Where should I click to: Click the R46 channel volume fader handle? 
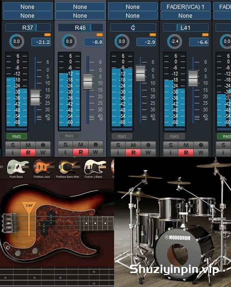(x=88, y=81)
